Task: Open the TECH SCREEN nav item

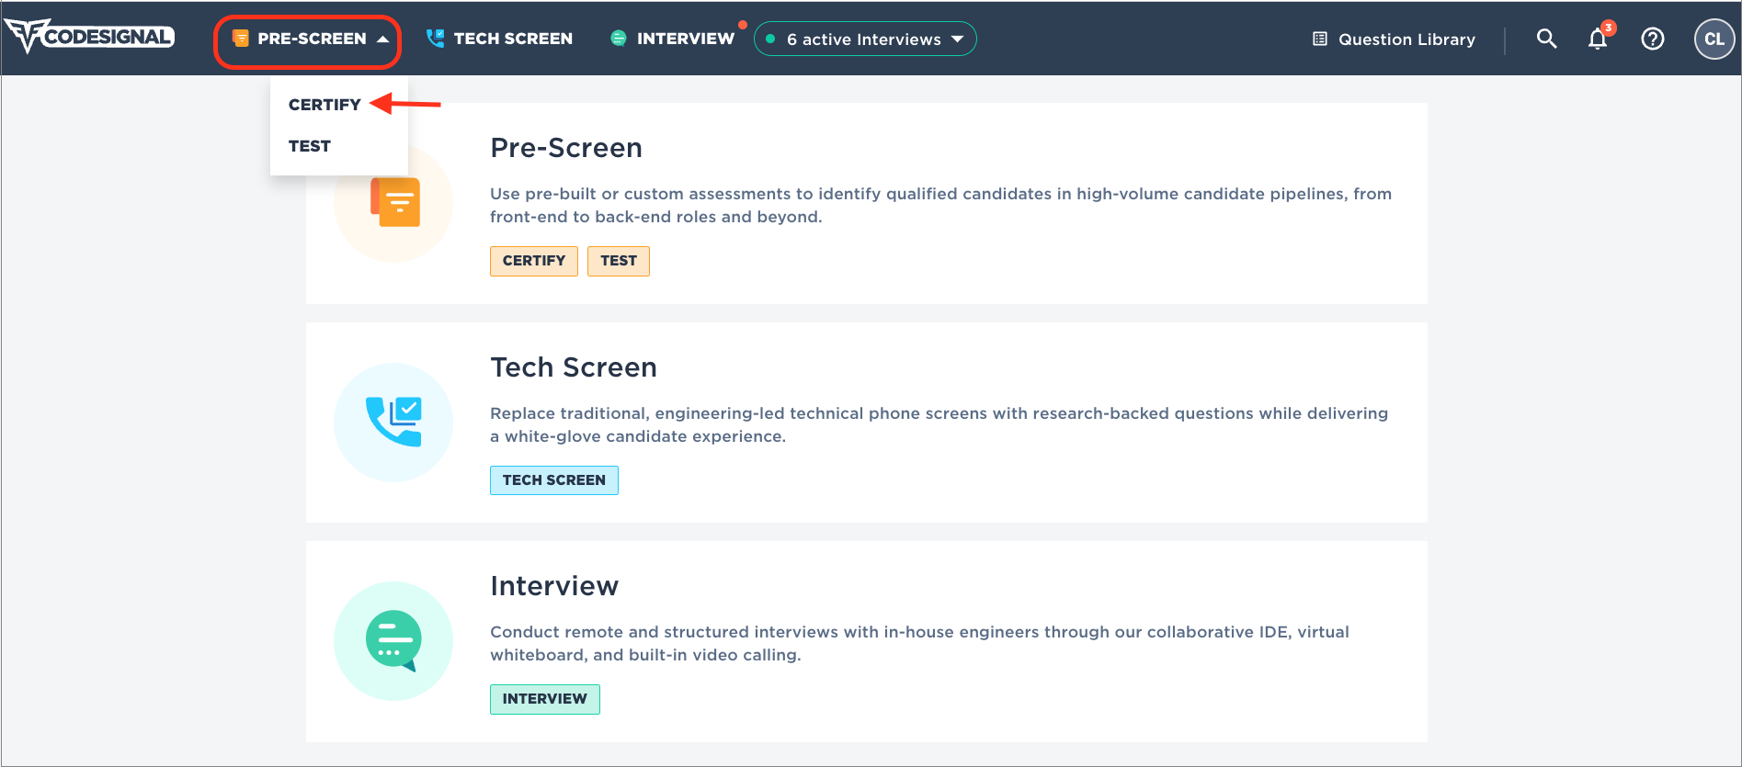Action: pos(499,39)
